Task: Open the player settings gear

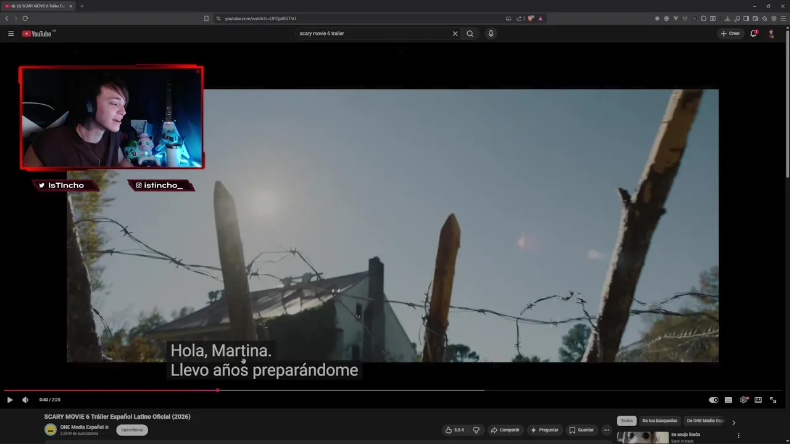Action: point(743,400)
